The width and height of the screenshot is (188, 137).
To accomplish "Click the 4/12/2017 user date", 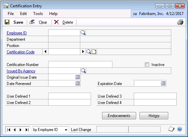I will pos(175,14).
